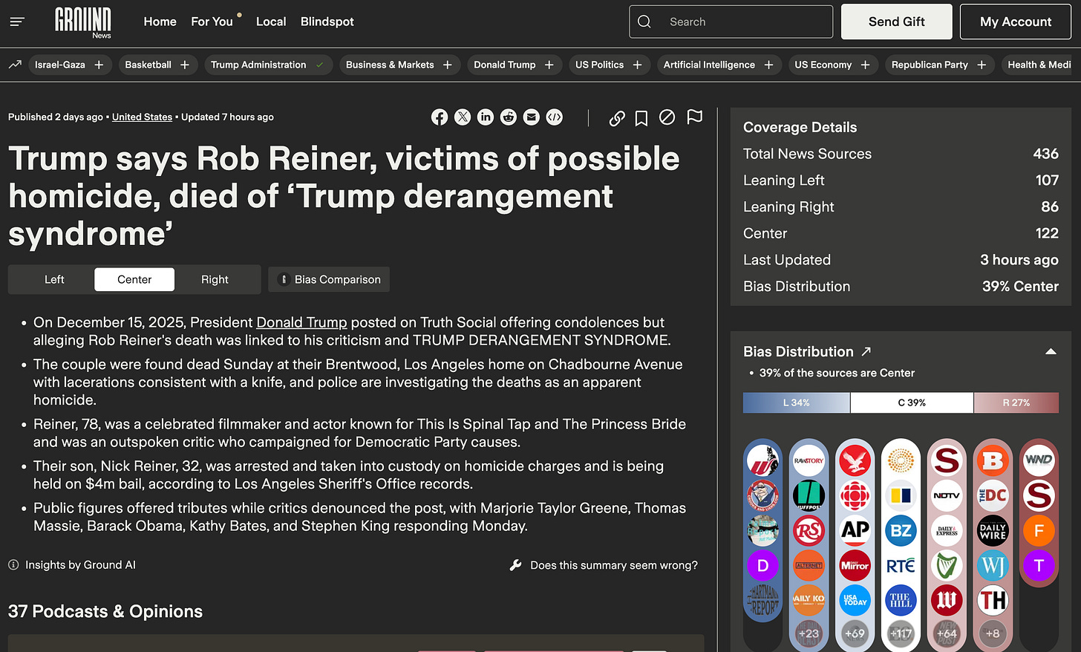Click the info icon next to Insights by Ground AI
Screen dimensions: 1081x652
coord(13,565)
